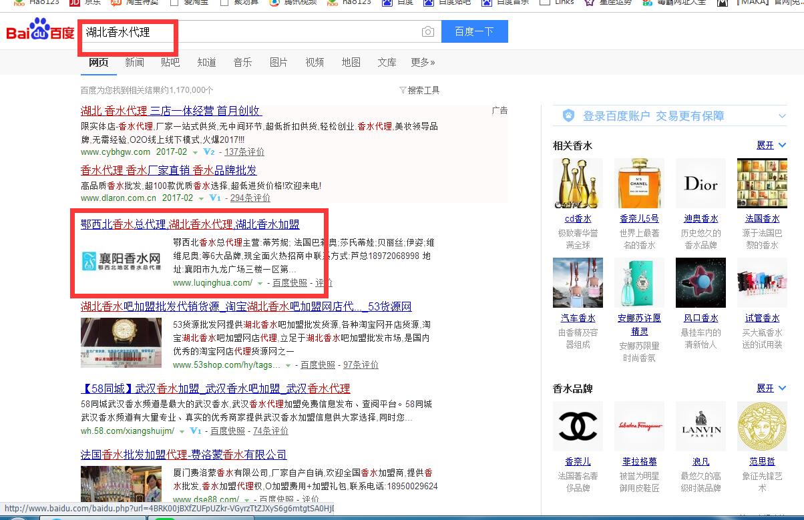
Task: Open the Baidu logo homepage link
Action: (x=40, y=31)
